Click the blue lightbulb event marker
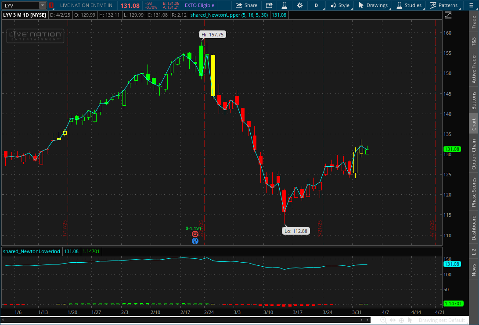 195,241
